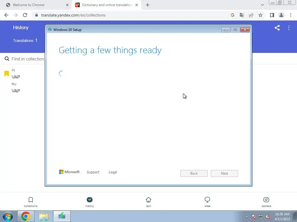The height and width of the screenshot is (222, 297).
Task: Expand the tab search chevron
Action: pos(262,5)
